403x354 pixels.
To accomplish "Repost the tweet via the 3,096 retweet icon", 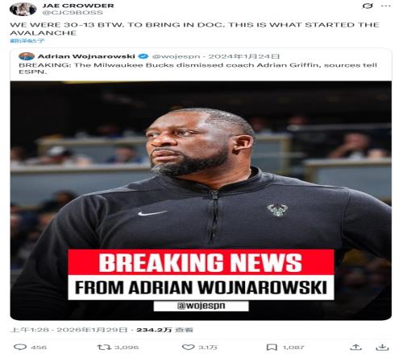I will 104,347.
